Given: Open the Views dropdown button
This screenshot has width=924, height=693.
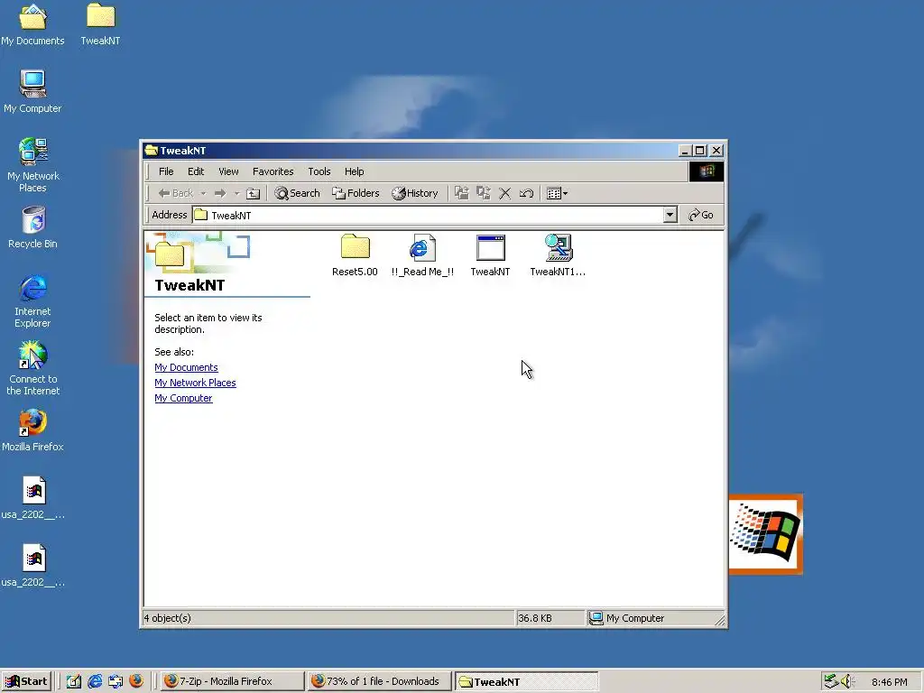Looking at the screenshot, I should click(x=557, y=193).
